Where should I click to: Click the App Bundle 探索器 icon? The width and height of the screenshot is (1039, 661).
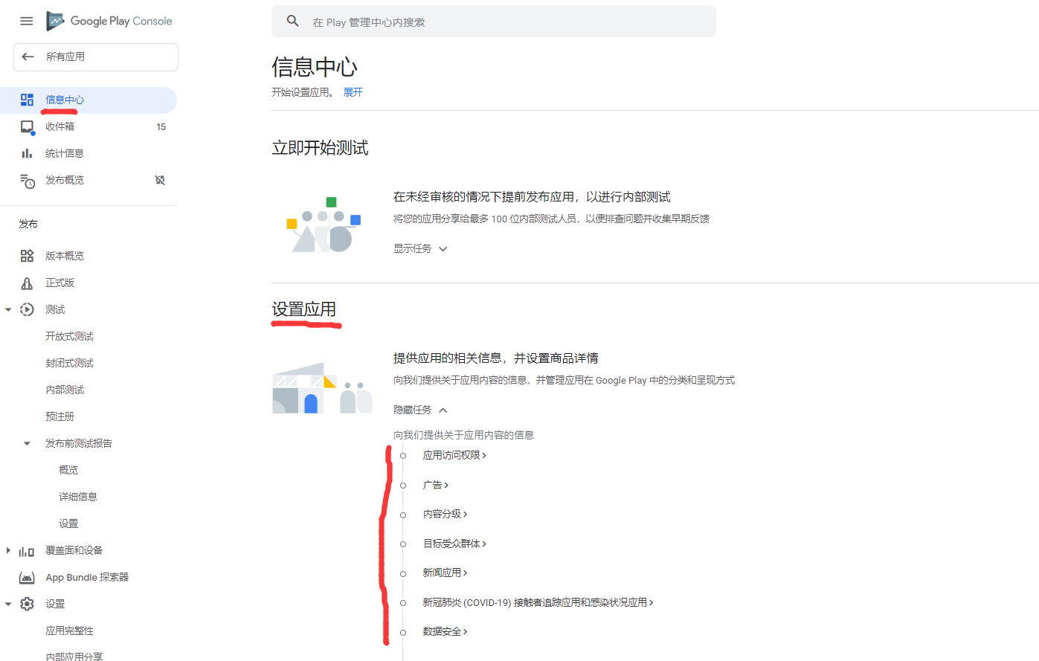[x=27, y=576]
